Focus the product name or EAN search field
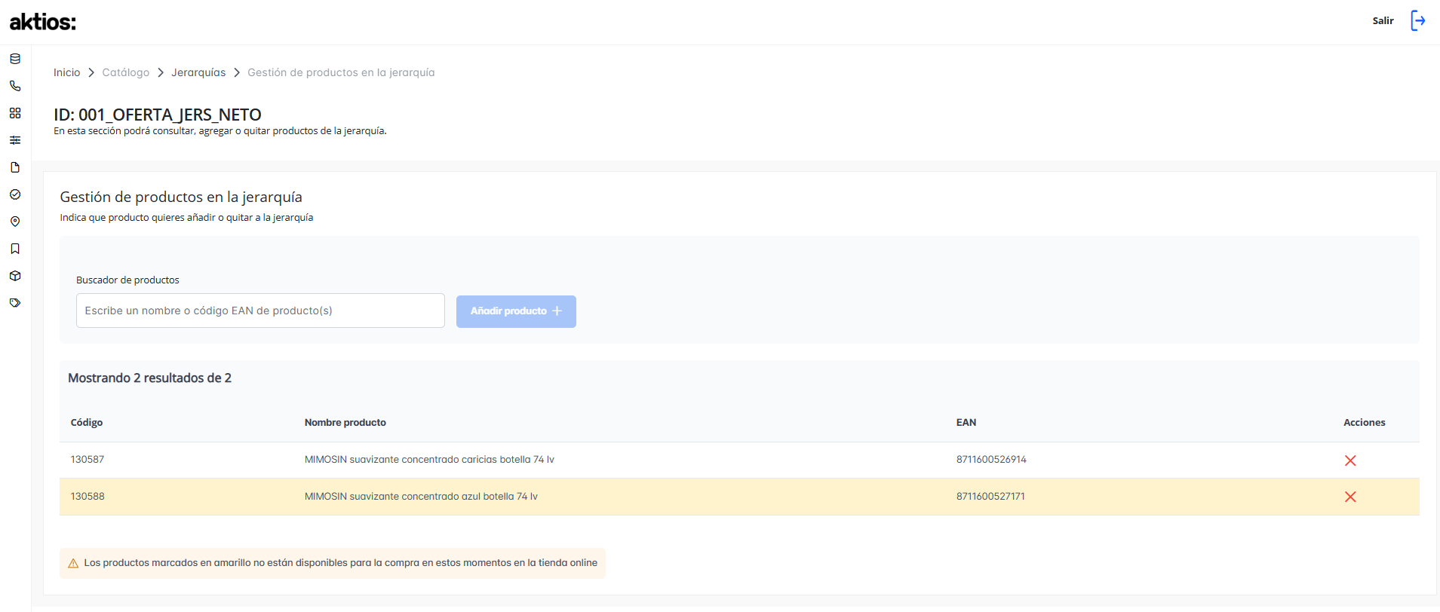 (260, 311)
